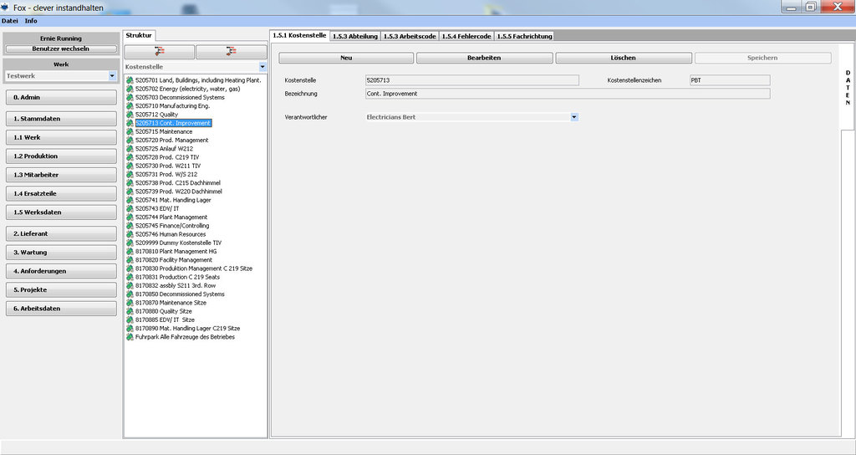Select 5205746 Human Resources in tree
The image size is (856, 455).
pyautogui.click(x=171, y=234)
